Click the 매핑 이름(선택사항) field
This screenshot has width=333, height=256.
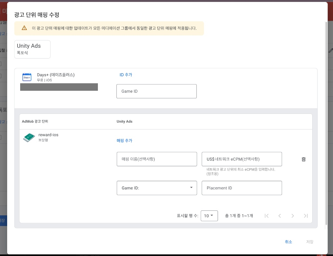click(157, 159)
